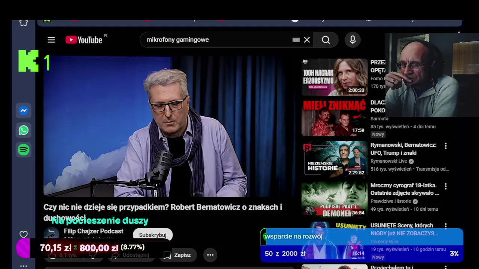Image resolution: width=479 pixels, height=269 pixels.
Task: Save the video using Zapisz button
Action: point(178,255)
